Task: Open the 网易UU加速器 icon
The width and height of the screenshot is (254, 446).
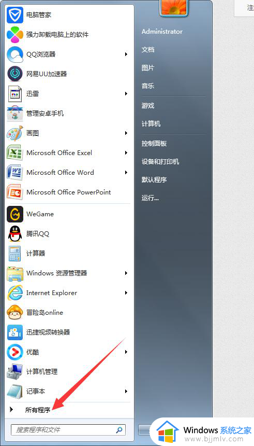Action: coord(15,74)
